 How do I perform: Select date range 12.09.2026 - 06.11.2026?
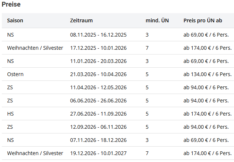point(98,127)
